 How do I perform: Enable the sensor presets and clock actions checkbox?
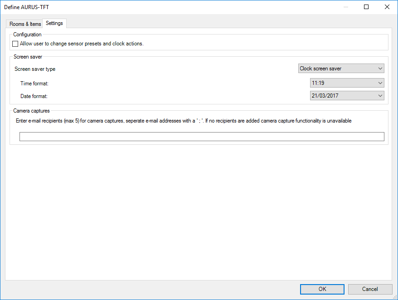pos(15,44)
